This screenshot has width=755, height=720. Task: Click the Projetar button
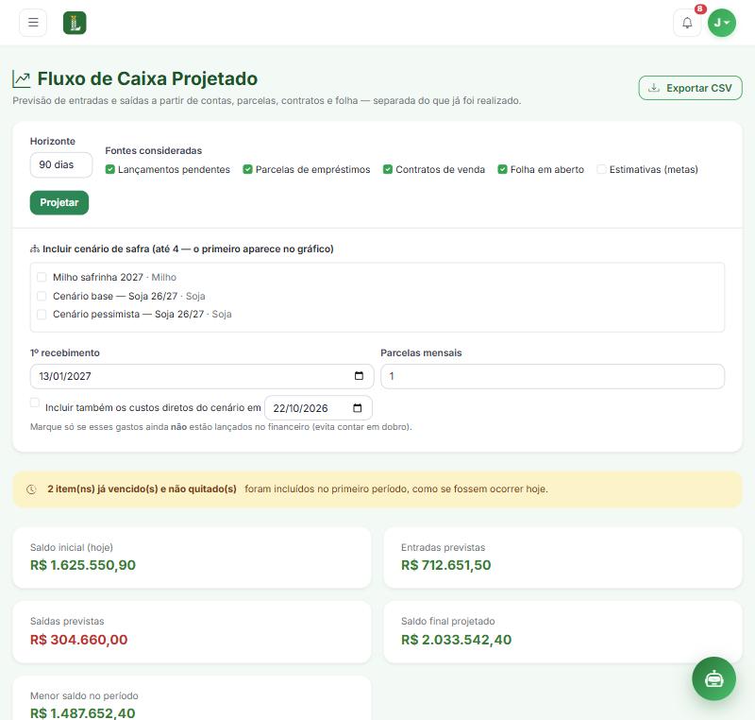point(59,202)
